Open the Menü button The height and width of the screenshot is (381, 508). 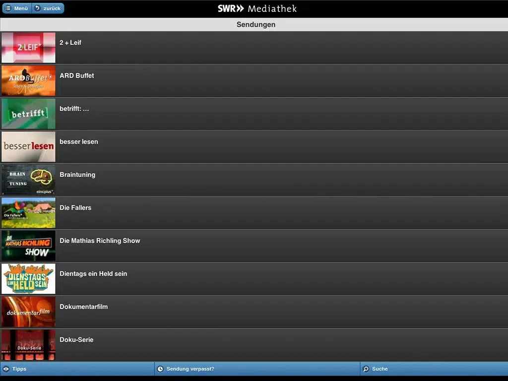click(17, 8)
